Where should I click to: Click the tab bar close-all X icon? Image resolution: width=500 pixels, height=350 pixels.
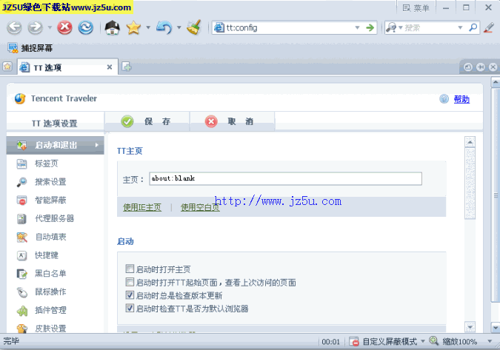tap(493, 67)
